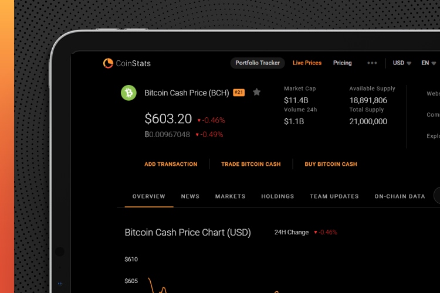The image size is (440, 293).
Task: Click the #21 rank badge
Action: 239,92
